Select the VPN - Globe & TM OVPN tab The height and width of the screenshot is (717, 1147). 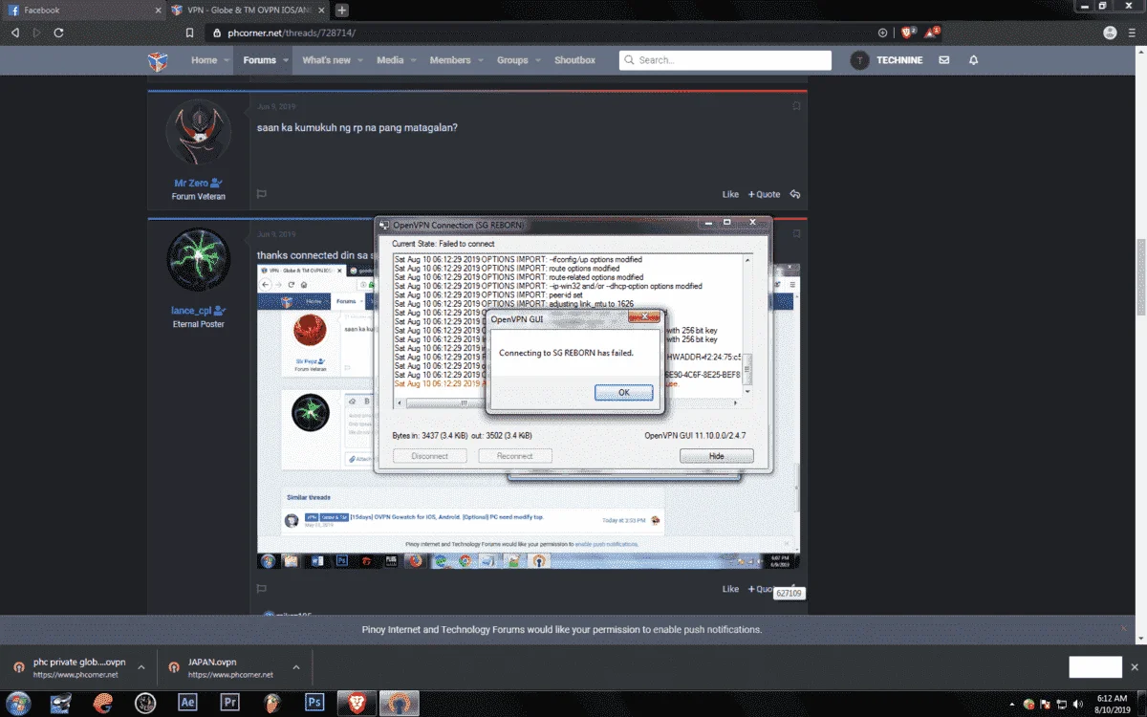[249, 10]
